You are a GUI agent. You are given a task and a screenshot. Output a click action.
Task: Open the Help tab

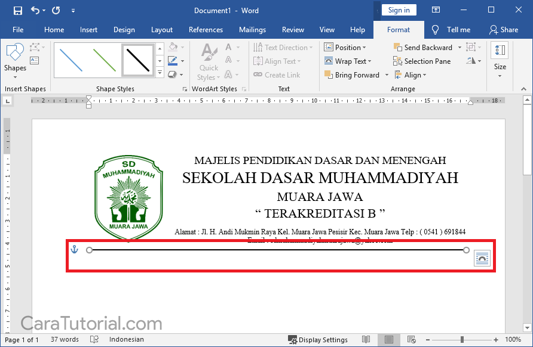tap(357, 30)
